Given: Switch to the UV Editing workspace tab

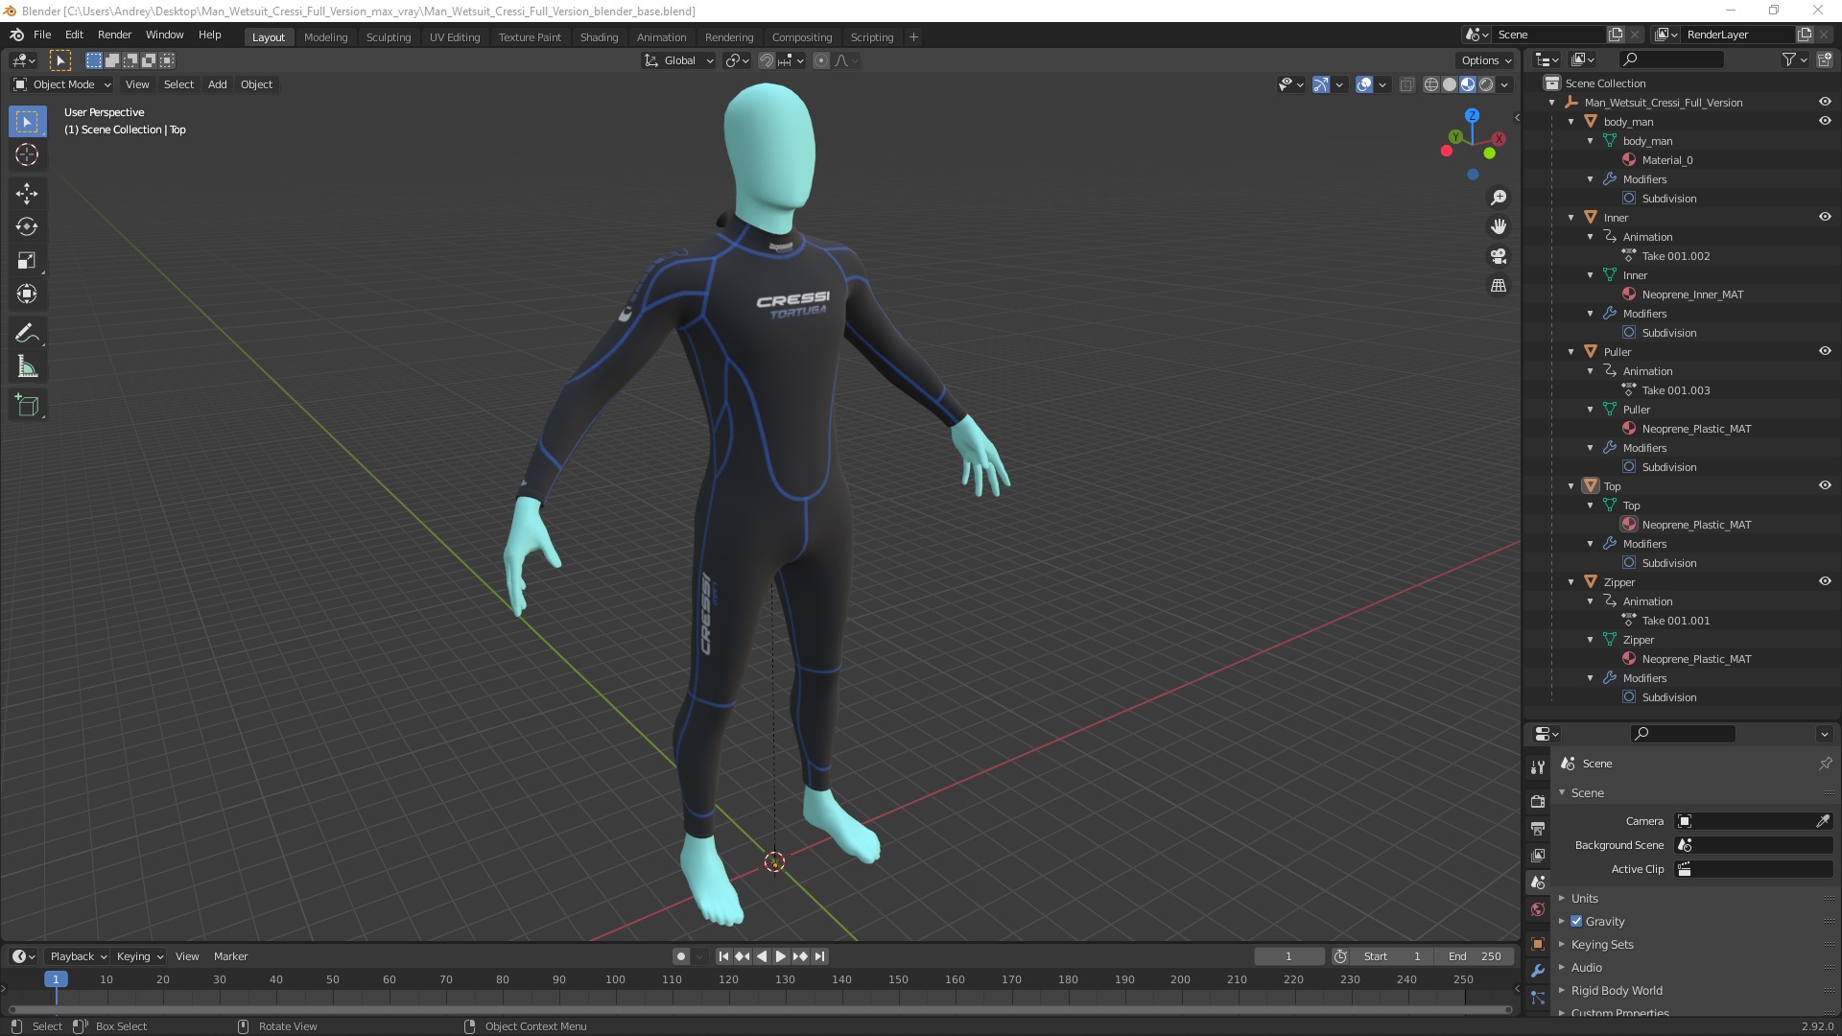Looking at the screenshot, I should 455,37.
